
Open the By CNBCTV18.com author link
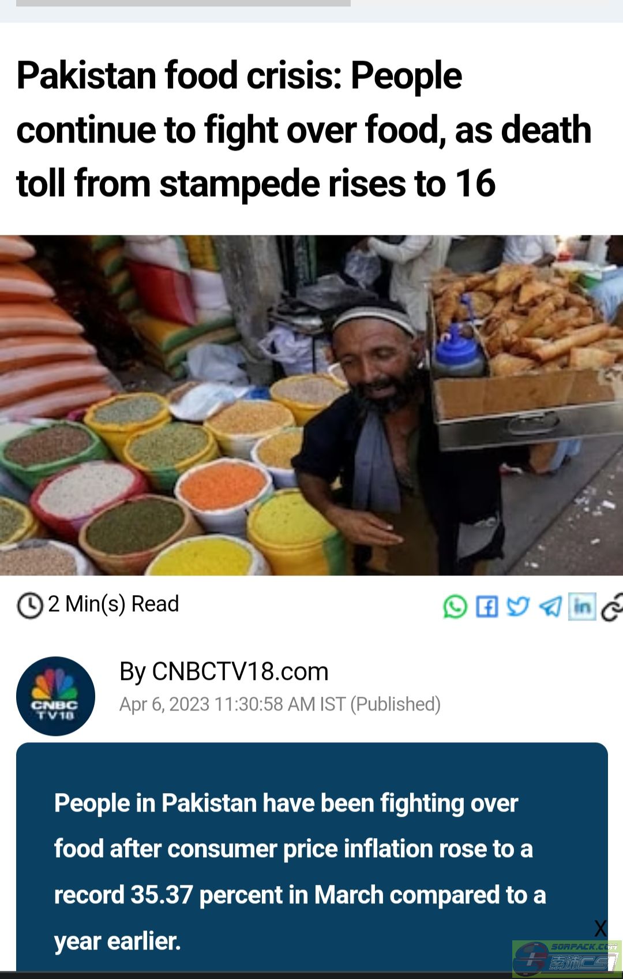point(224,672)
